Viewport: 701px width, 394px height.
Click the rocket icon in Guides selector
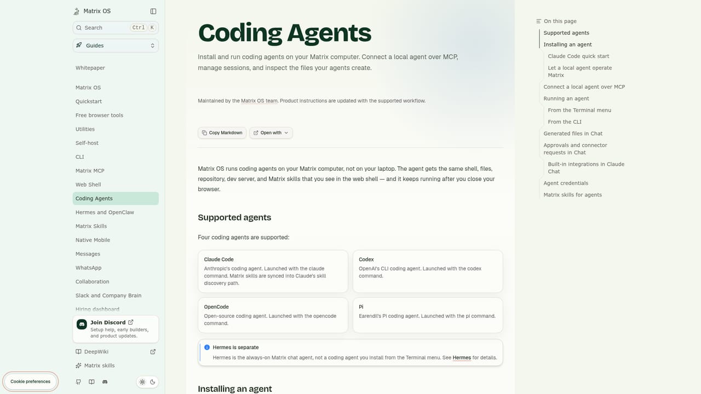[79, 45]
